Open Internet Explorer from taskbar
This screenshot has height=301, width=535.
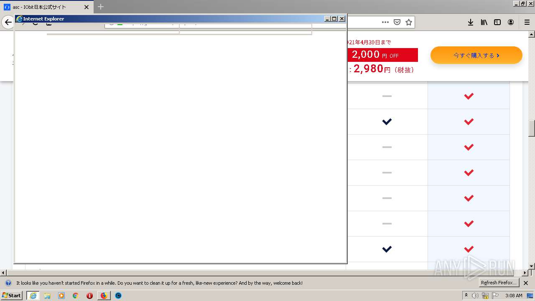pyautogui.click(x=33, y=295)
